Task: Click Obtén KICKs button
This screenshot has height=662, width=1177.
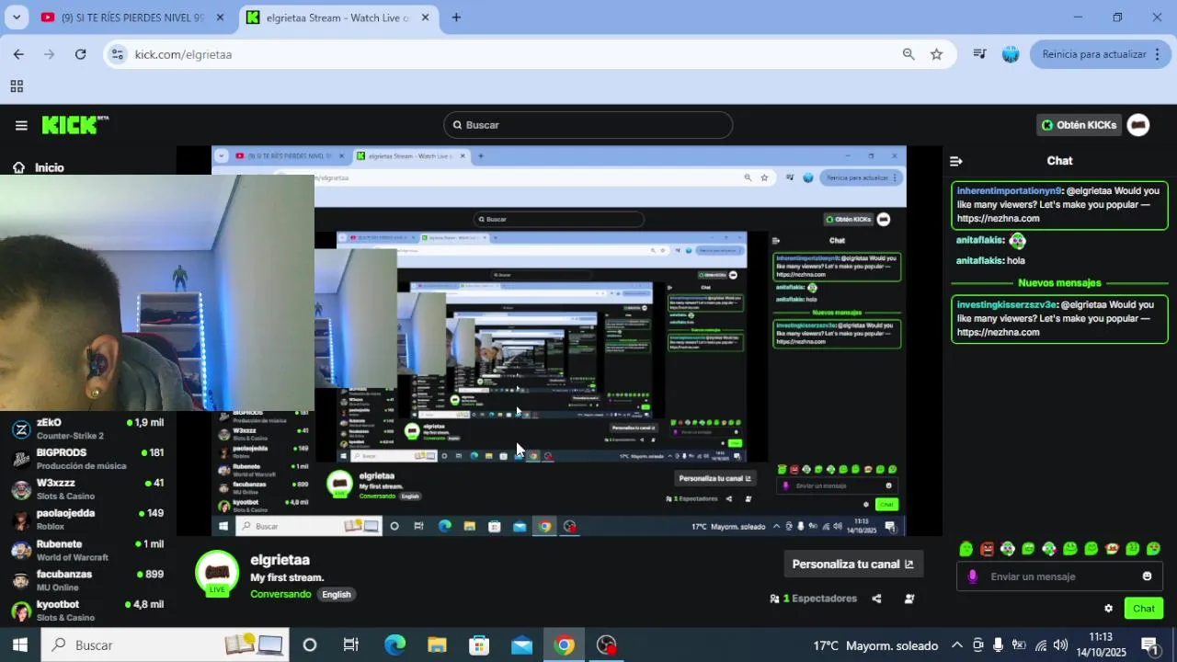Action: 1079,125
